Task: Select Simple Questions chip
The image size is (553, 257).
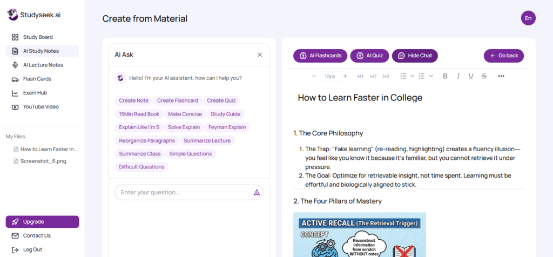Action: click(x=191, y=154)
